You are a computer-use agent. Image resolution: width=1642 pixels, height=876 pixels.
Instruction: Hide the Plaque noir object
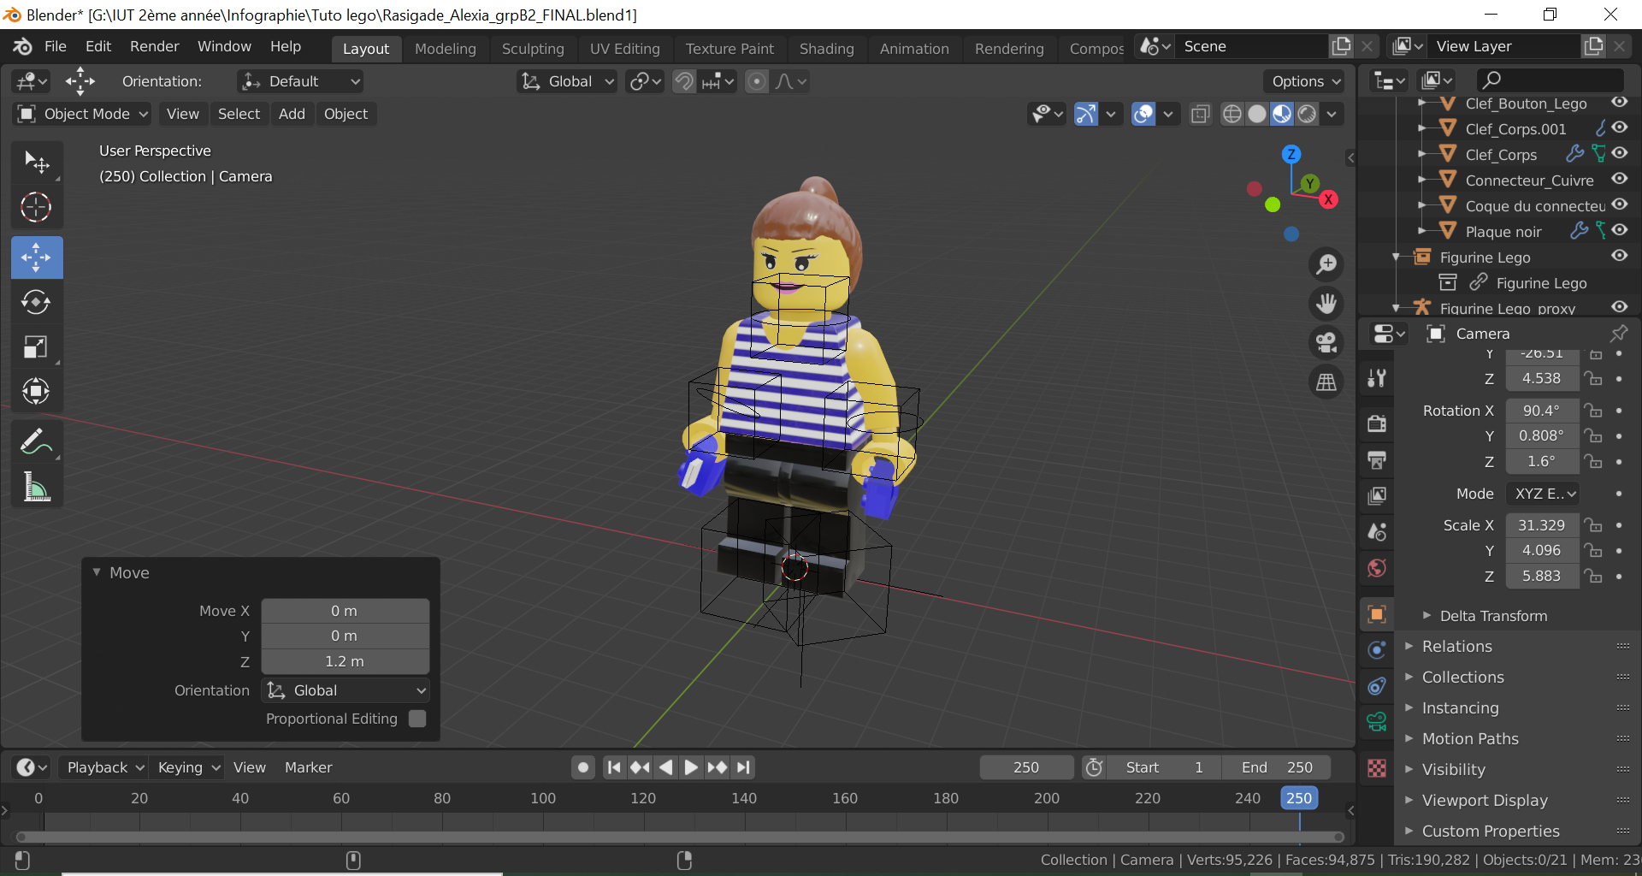[x=1620, y=230]
